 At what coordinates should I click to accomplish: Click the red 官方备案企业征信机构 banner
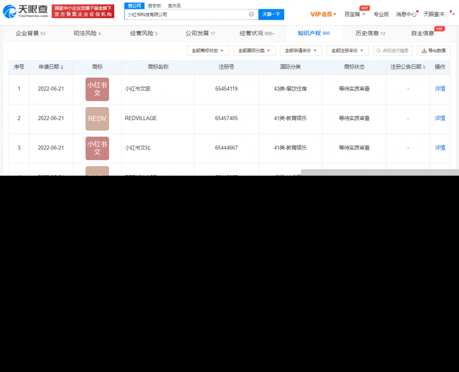tap(83, 11)
